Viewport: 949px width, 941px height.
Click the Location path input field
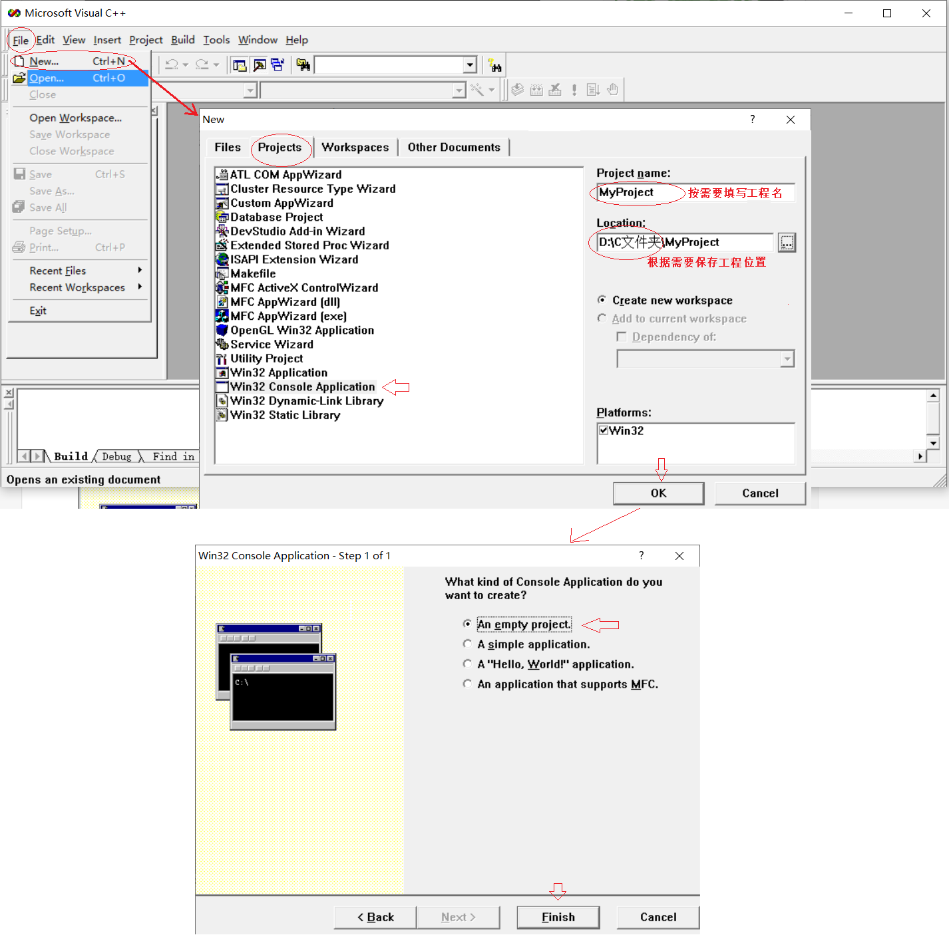(685, 242)
